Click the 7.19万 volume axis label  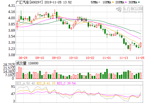point(10,75)
